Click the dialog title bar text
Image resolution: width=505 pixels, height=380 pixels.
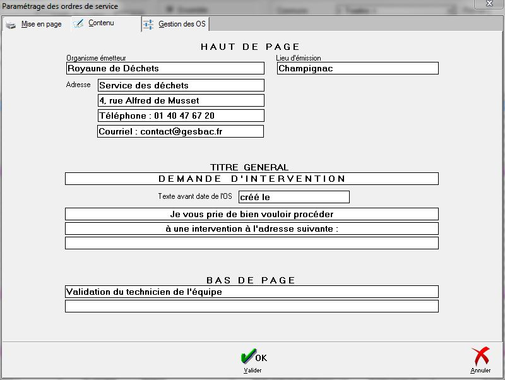tap(60, 6)
